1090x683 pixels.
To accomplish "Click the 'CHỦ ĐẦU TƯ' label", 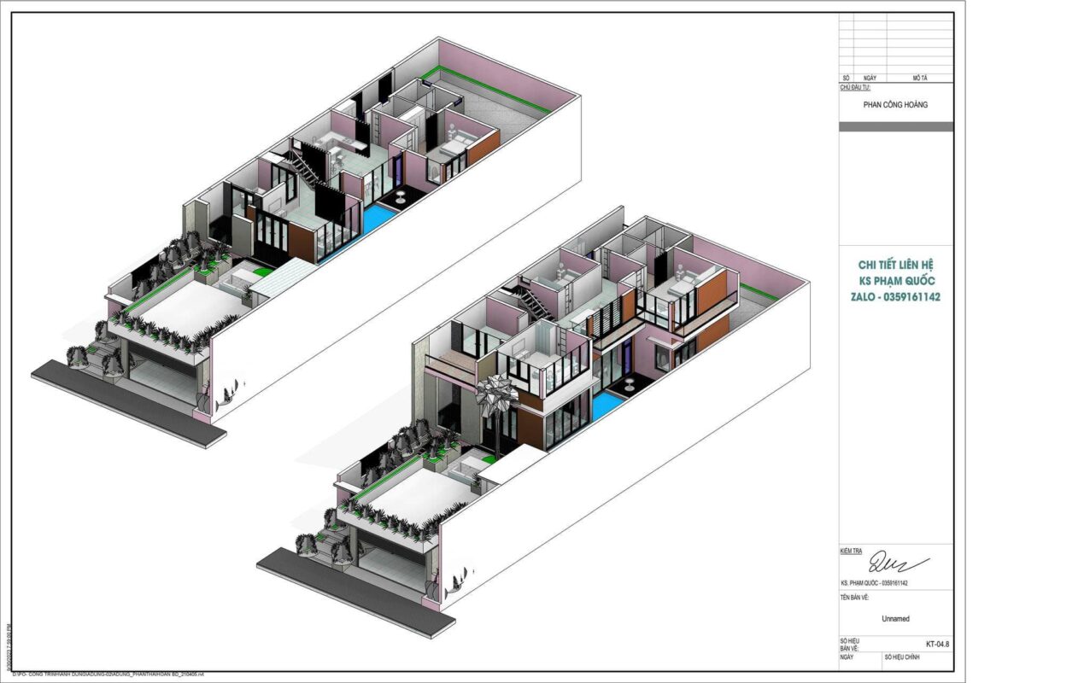I will (854, 87).
